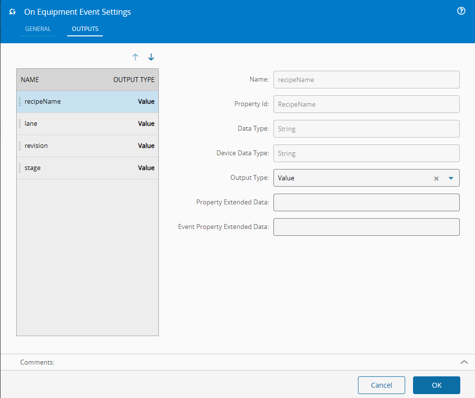The height and width of the screenshot is (398, 475).
Task: Click the drag handle of the revision row
Action: point(20,146)
